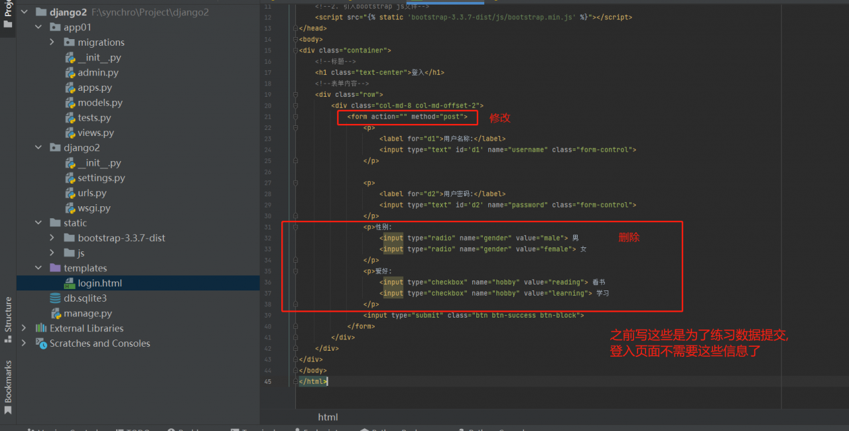Collapse the django2 project root node
This screenshot has width=849, height=431.
pos(25,12)
